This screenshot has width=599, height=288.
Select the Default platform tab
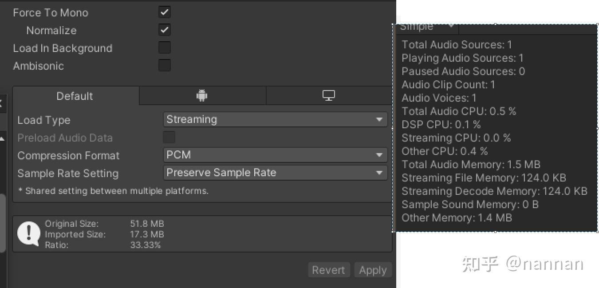(x=75, y=96)
